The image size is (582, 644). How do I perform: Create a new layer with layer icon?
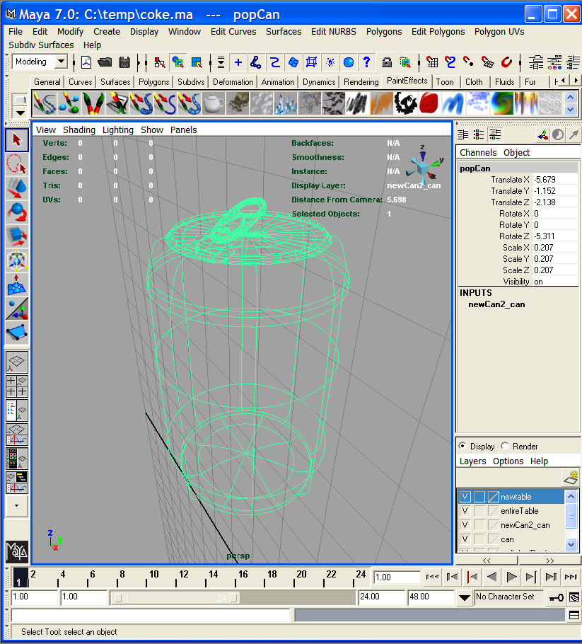570,477
